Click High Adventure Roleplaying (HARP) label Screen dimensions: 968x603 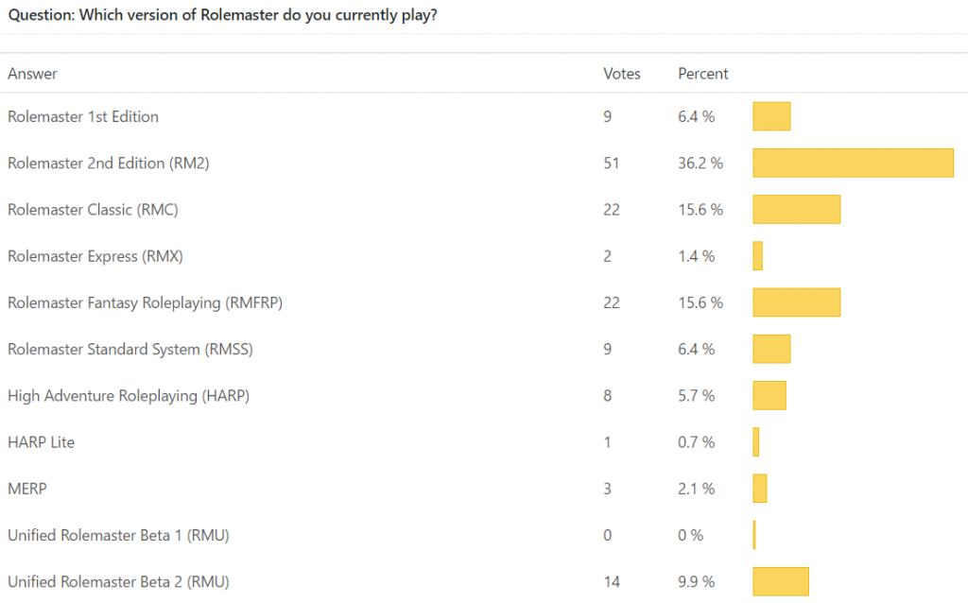point(129,396)
